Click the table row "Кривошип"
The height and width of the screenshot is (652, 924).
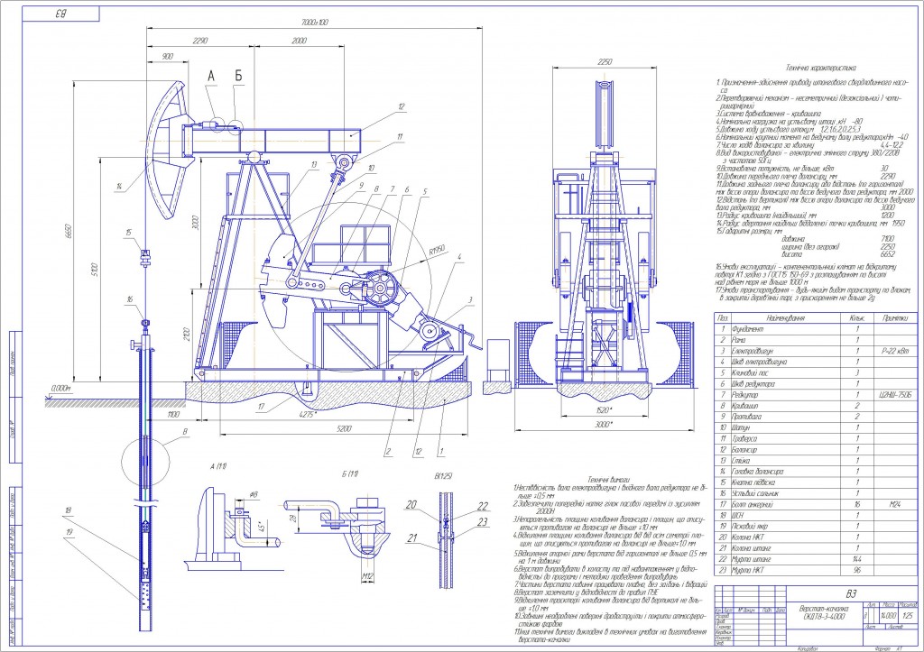tap(816, 406)
